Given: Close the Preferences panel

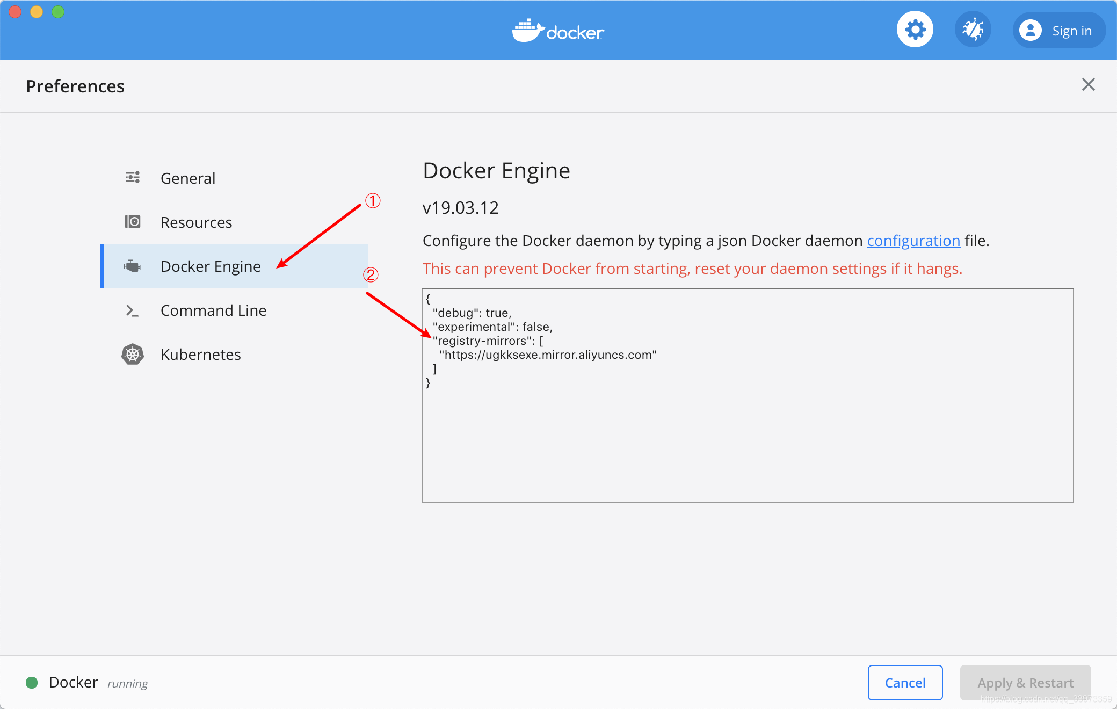Looking at the screenshot, I should (1088, 84).
